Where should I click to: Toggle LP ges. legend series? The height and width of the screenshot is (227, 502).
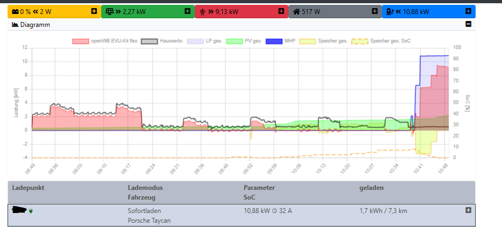pos(204,41)
